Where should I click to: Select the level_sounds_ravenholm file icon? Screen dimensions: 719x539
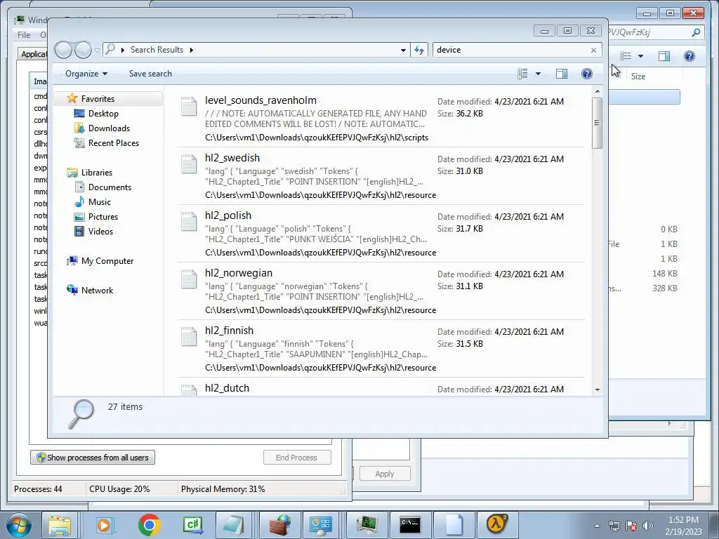189,107
